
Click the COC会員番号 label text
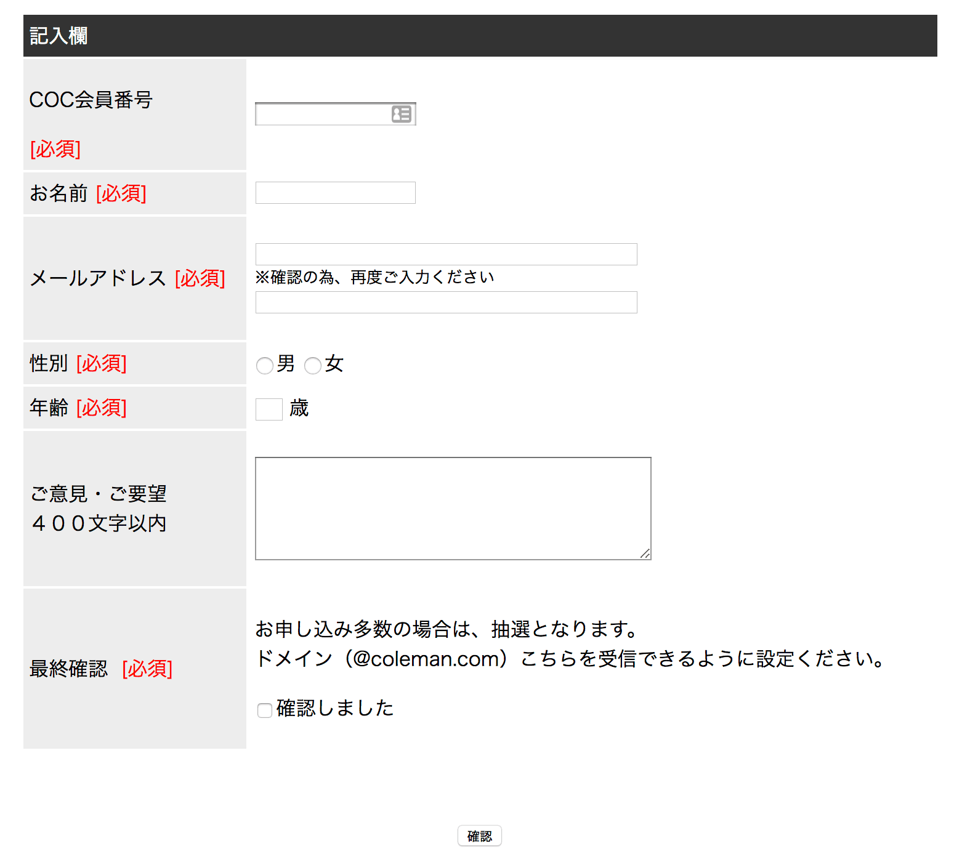pos(91,100)
